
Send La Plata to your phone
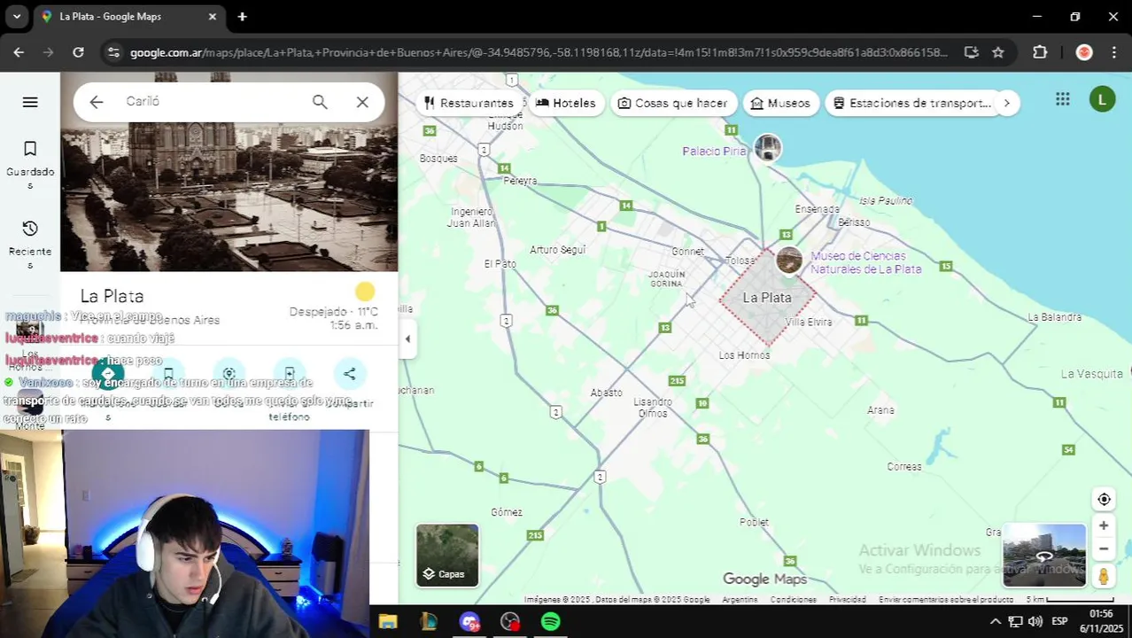290,374
